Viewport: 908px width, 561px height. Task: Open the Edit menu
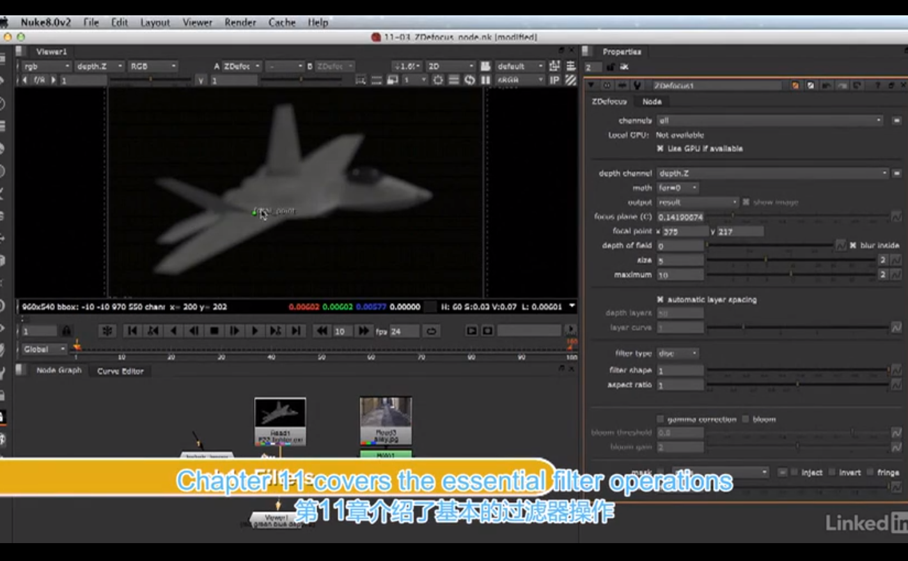pos(120,22)
